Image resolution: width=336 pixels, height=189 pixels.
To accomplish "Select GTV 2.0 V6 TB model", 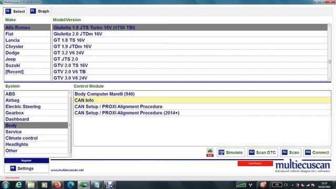I will click(190, 72).
